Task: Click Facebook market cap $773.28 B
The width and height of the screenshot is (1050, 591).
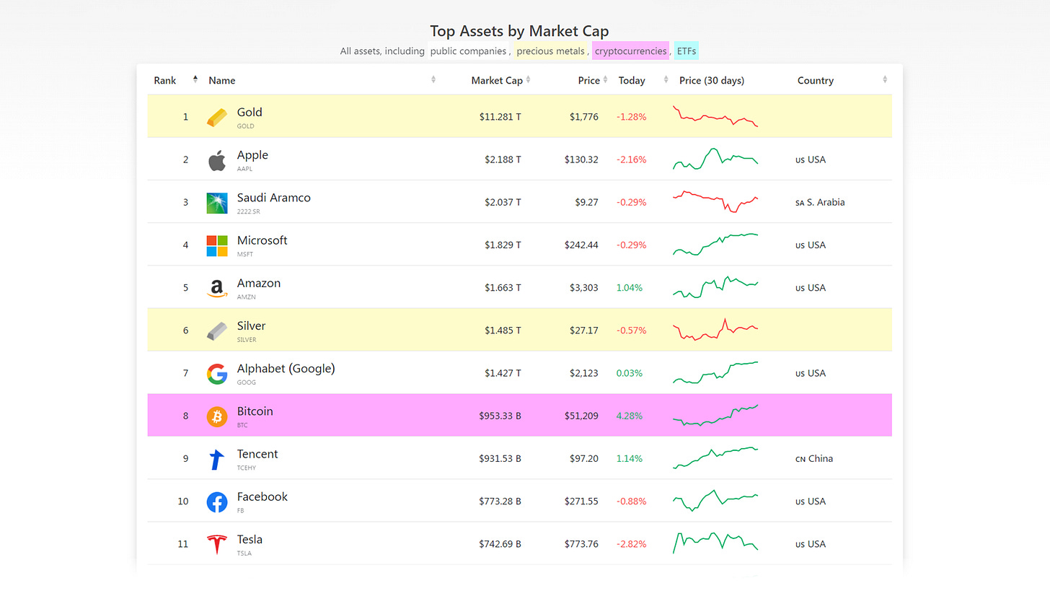Action: 500,502
